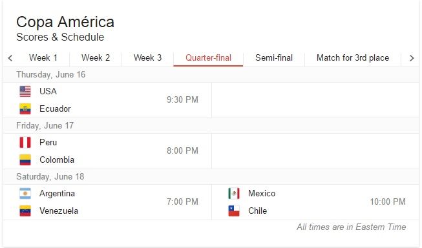Image resolution: width=422 pixels, height=248 pixels.
Task: Click the Chile flag icon
Action: coord(234,211)
